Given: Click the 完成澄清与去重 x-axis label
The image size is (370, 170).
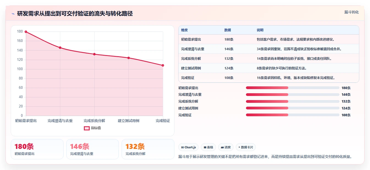Looking at the screenshot, I should coord(60,121).
